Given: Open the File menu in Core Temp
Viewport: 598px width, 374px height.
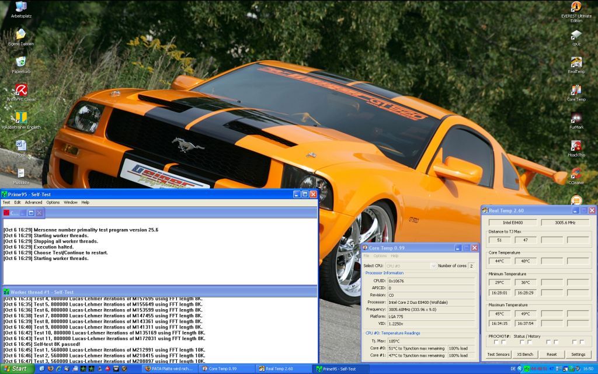Looking at the screenshot, I should [x=366, y=256].
